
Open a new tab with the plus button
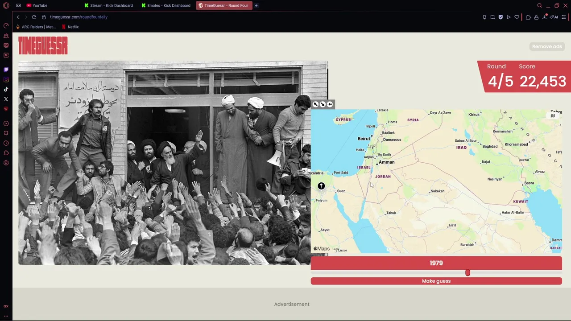256,5
